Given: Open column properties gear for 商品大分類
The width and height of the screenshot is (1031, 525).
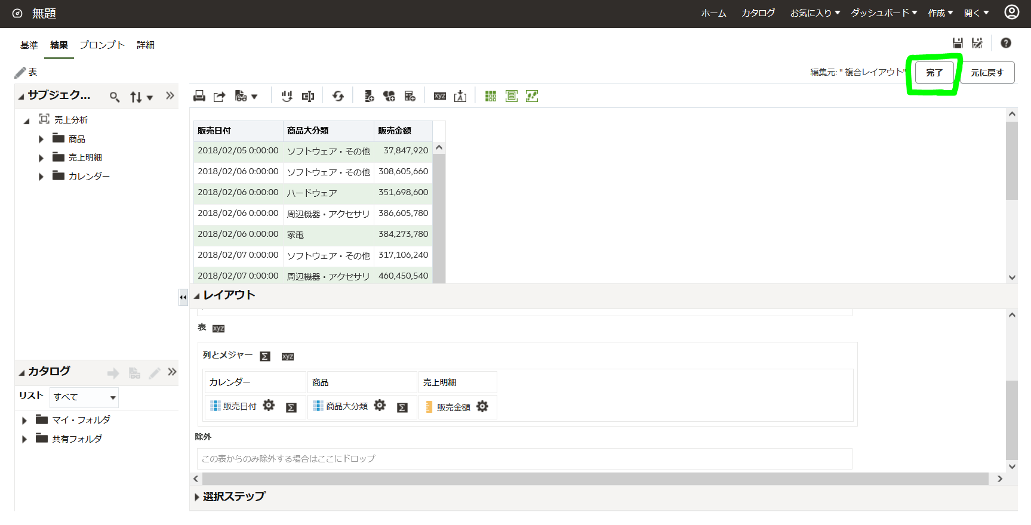Looking at the screenshot, I should (380, 406).
